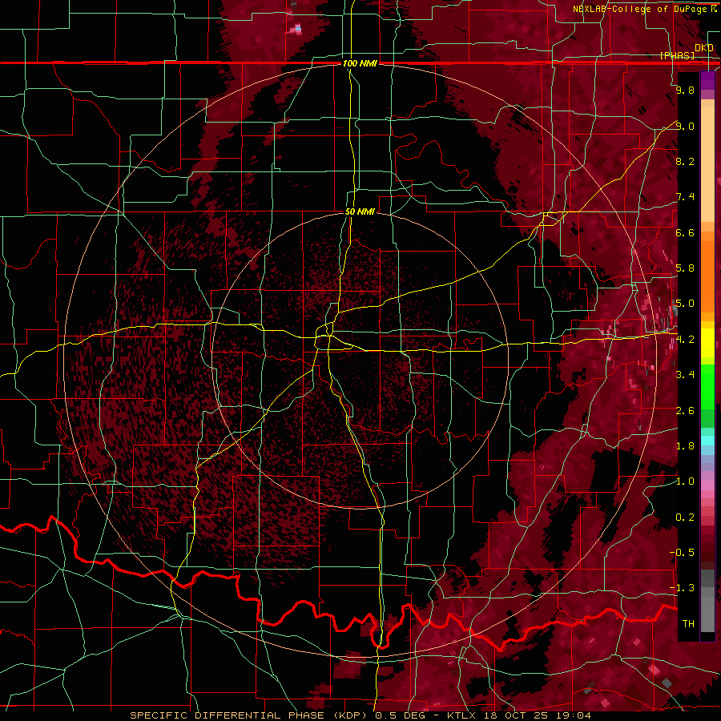This screenshot has width=721, height=721.
Task: Click the 8.2 value on the scale
Action: click(x=685, y=161)
